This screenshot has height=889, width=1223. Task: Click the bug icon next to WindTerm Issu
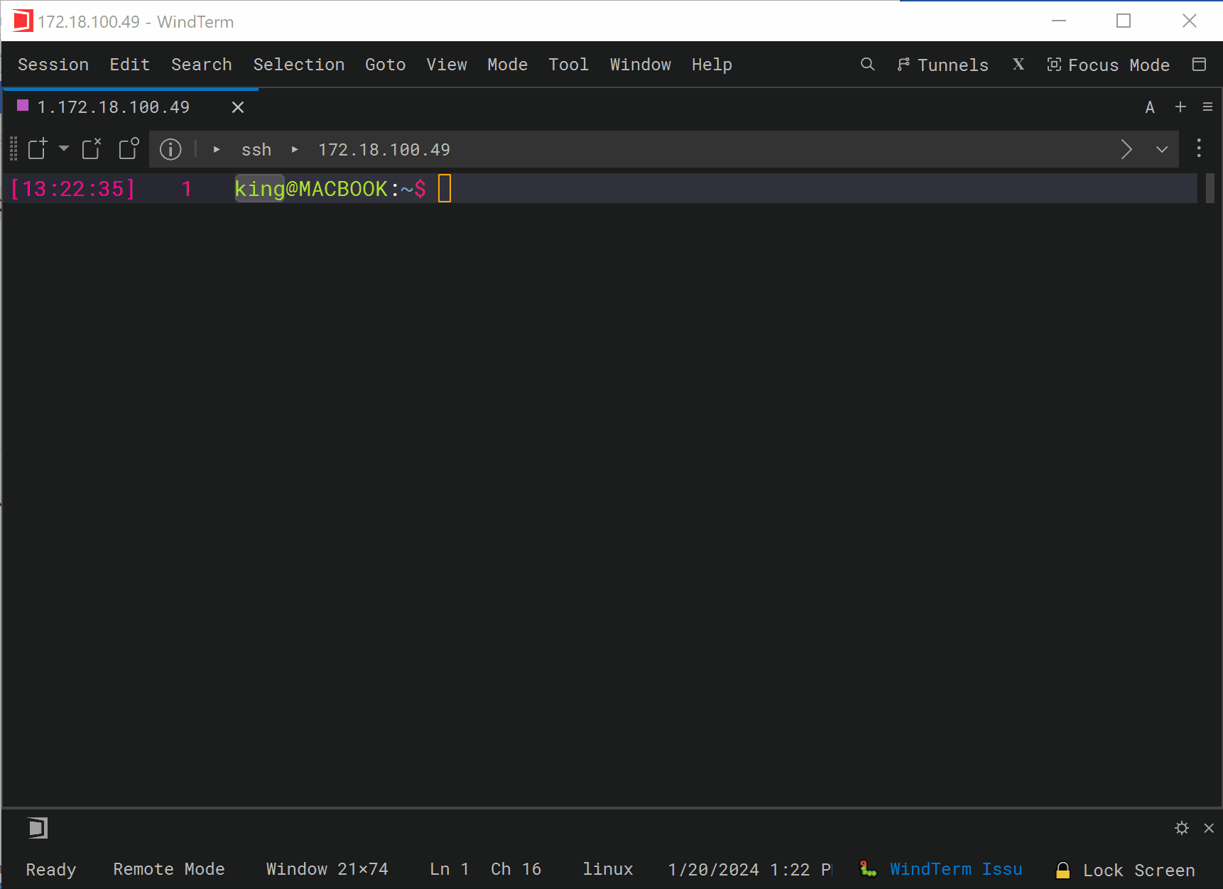pyautogui.click(x=866, y=868)
